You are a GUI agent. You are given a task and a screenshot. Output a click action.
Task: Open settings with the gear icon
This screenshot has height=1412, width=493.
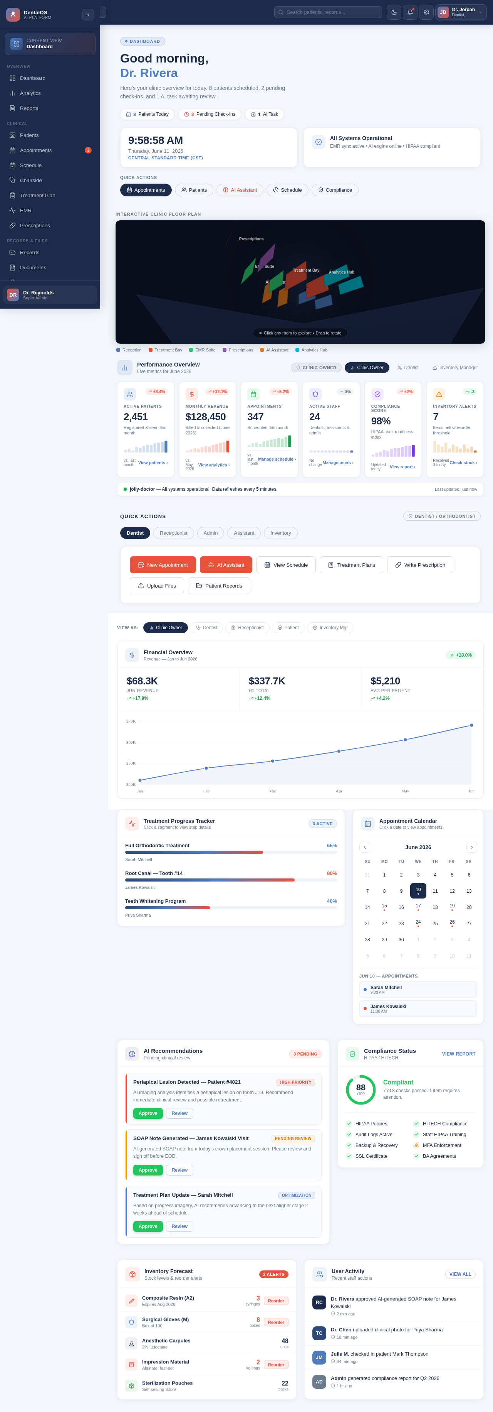click(x=426, y=12)
